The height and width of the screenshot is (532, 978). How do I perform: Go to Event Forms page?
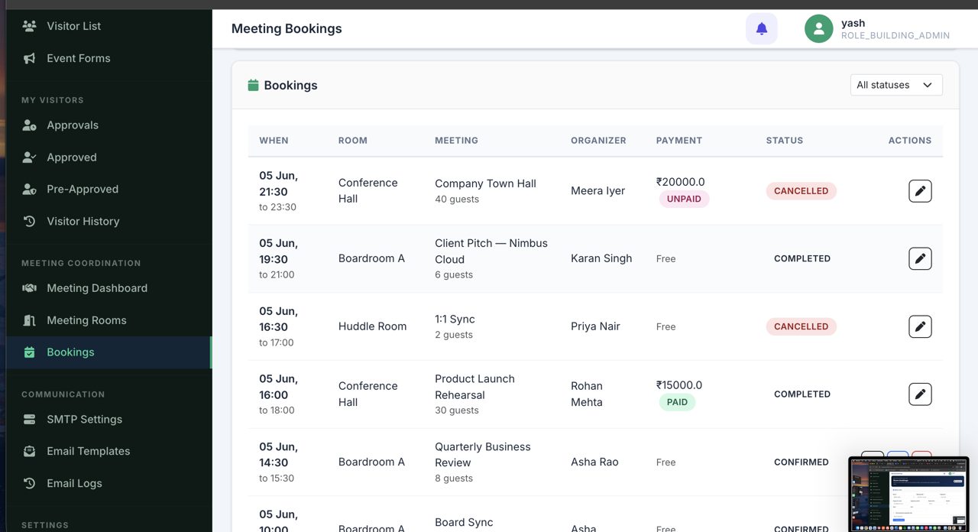109,58
